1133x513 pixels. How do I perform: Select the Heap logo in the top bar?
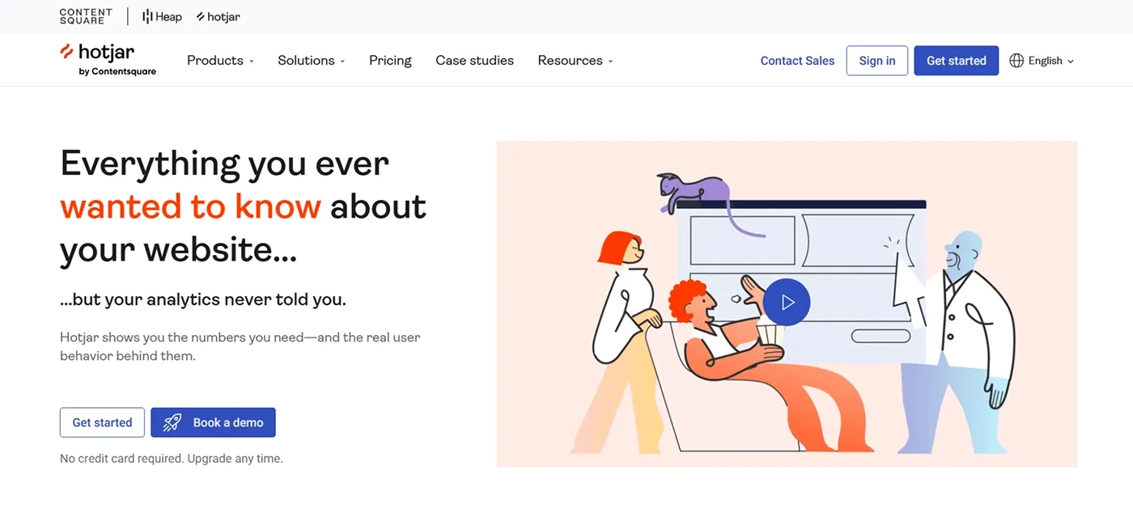pyautogui.click(x=161, y=16)
